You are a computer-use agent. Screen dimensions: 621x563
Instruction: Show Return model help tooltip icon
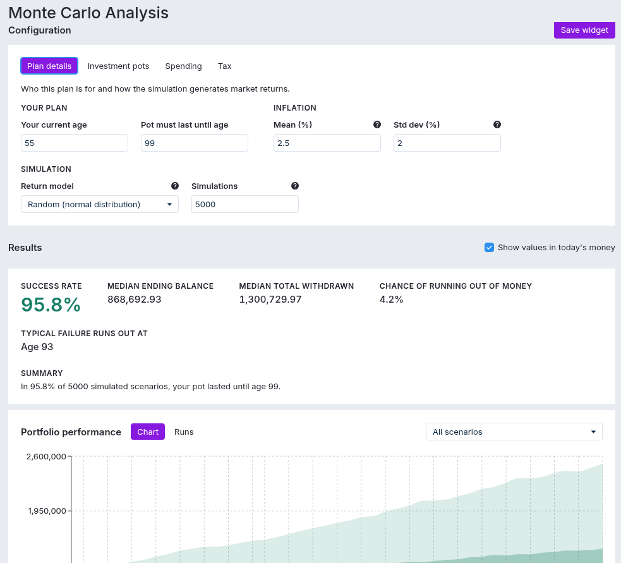pyautogui.click(x=174, y=186)
